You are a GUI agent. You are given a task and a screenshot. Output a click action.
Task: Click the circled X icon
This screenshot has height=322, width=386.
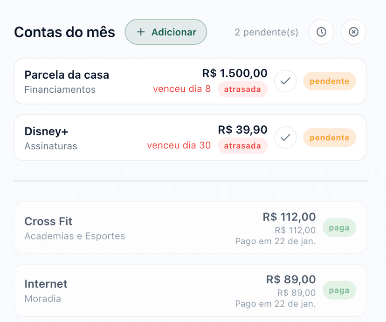354,32
